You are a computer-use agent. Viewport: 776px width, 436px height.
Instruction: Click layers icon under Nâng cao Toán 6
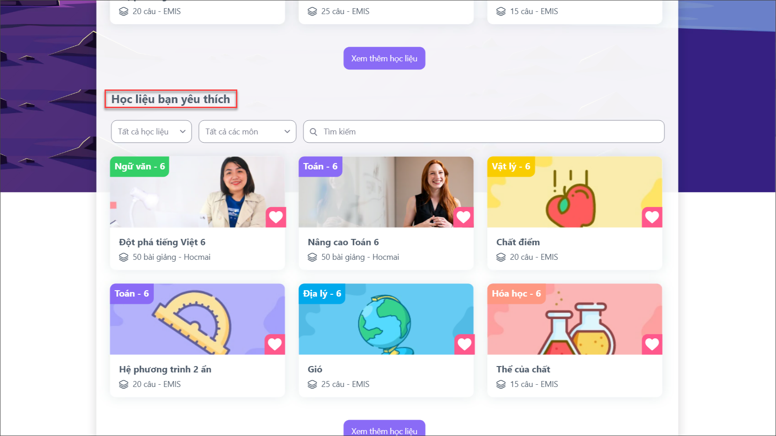[312, 257]
